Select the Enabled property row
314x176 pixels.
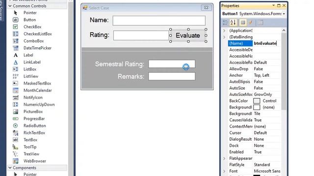click(254, 152)
